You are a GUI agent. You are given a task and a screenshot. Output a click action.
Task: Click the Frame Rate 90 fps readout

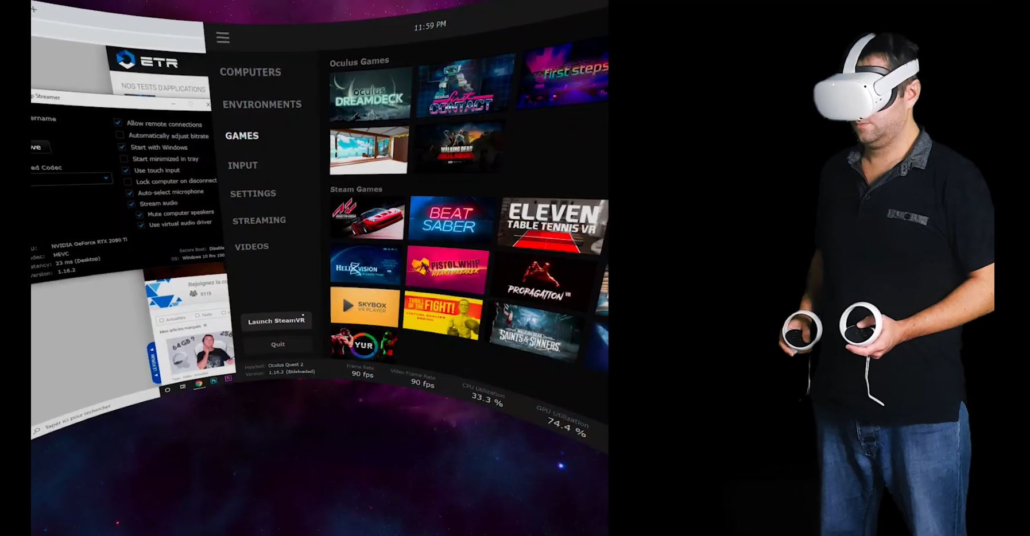pos(362,374)
